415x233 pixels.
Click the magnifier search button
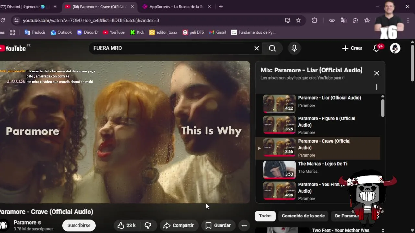click(x=272, y=48)
